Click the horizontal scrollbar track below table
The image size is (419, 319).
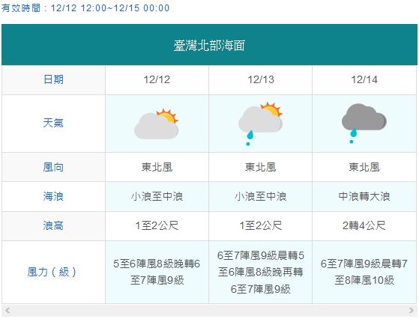210,310
